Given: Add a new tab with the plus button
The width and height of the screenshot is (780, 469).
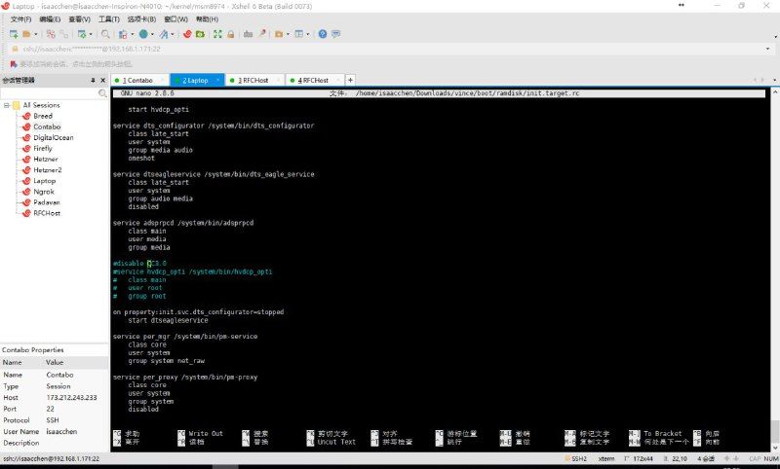Looking at the screenshot, I should [x=350, y=80].
